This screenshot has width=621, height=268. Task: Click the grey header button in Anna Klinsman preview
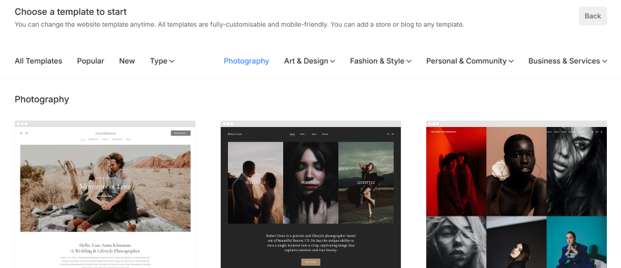pyautogui.click(x=181, y=133)
